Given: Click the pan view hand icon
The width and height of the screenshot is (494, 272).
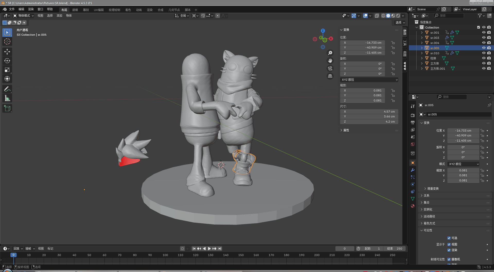Looking at the screenshot, I should (x=330, y=61).
